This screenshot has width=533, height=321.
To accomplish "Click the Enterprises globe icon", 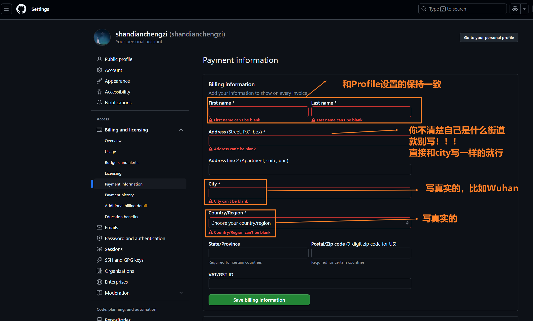I will [x=99, y=282].
